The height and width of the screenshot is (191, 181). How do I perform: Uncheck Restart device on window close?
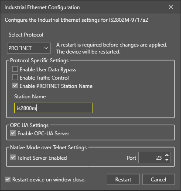pos(7,179)
